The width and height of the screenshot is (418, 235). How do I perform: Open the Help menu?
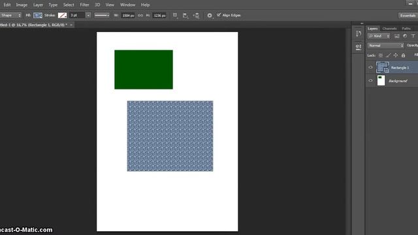(145, 5)
